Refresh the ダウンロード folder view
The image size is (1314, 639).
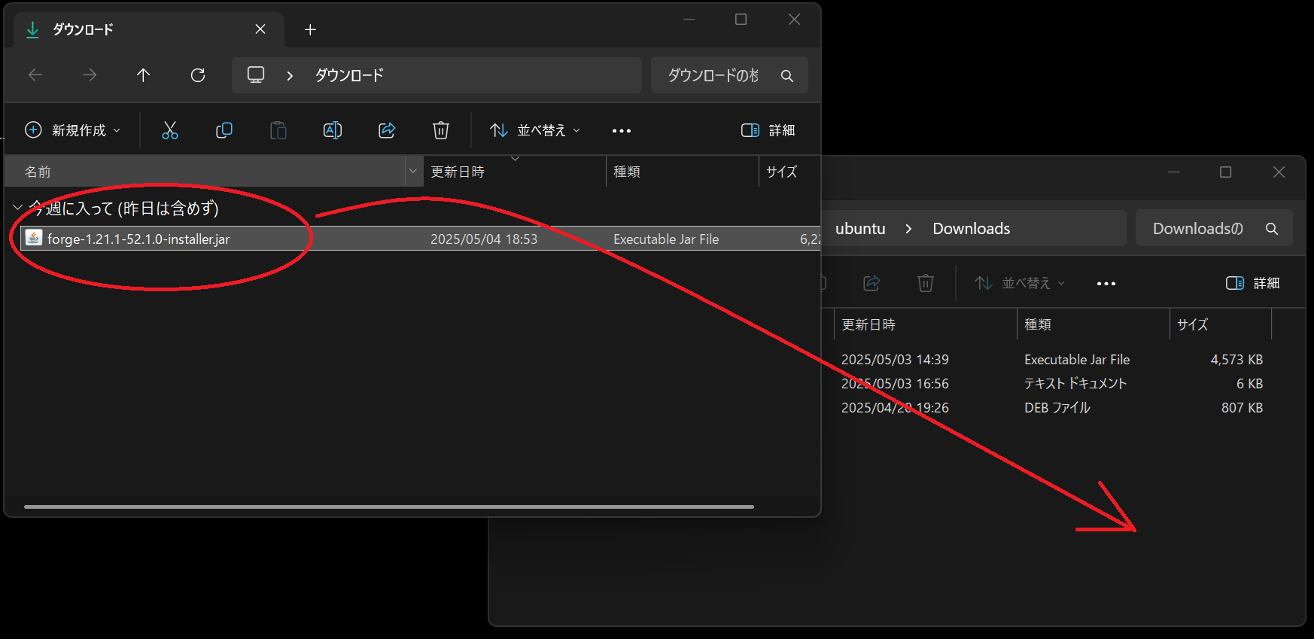click(198, 75)
